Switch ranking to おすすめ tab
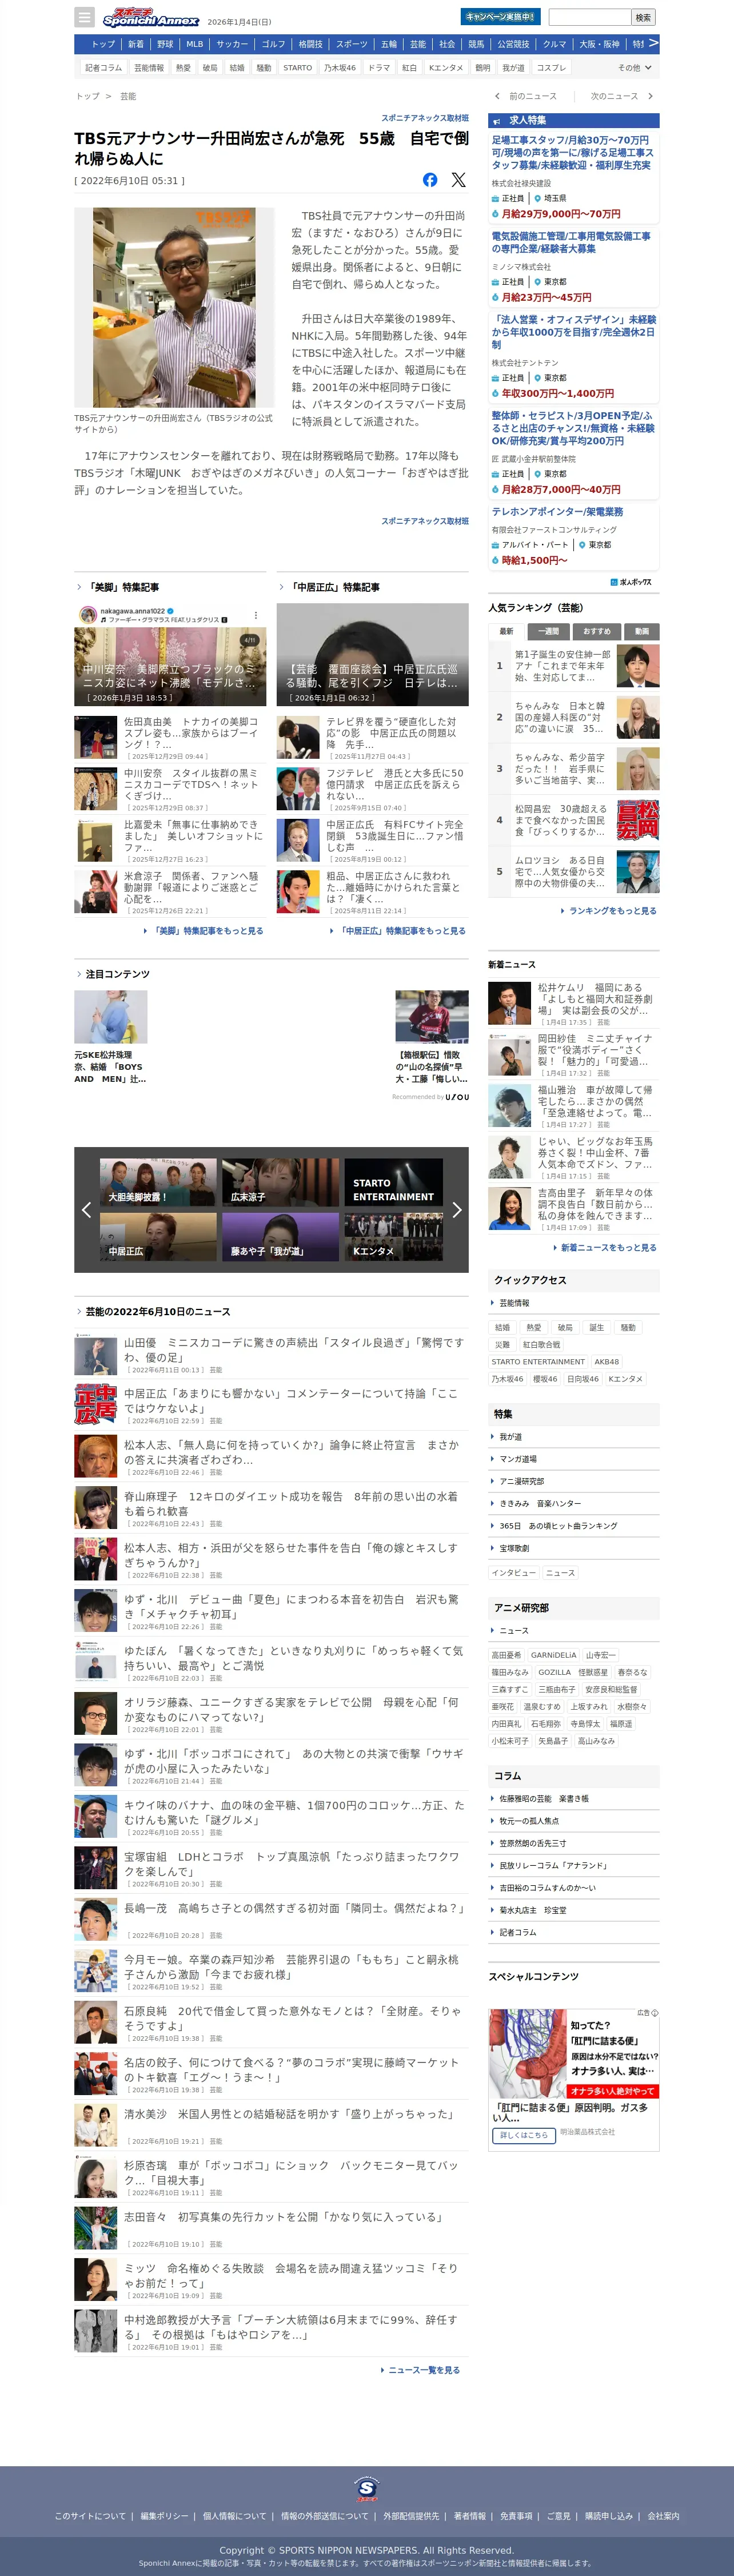734x2576 pixels. (597, 631)
